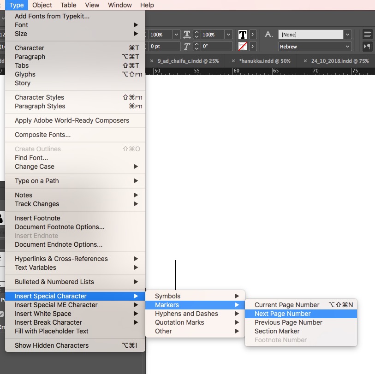Open the Window menu in menu bar
This screenshot has height=374, width=375.
point(119,5)
